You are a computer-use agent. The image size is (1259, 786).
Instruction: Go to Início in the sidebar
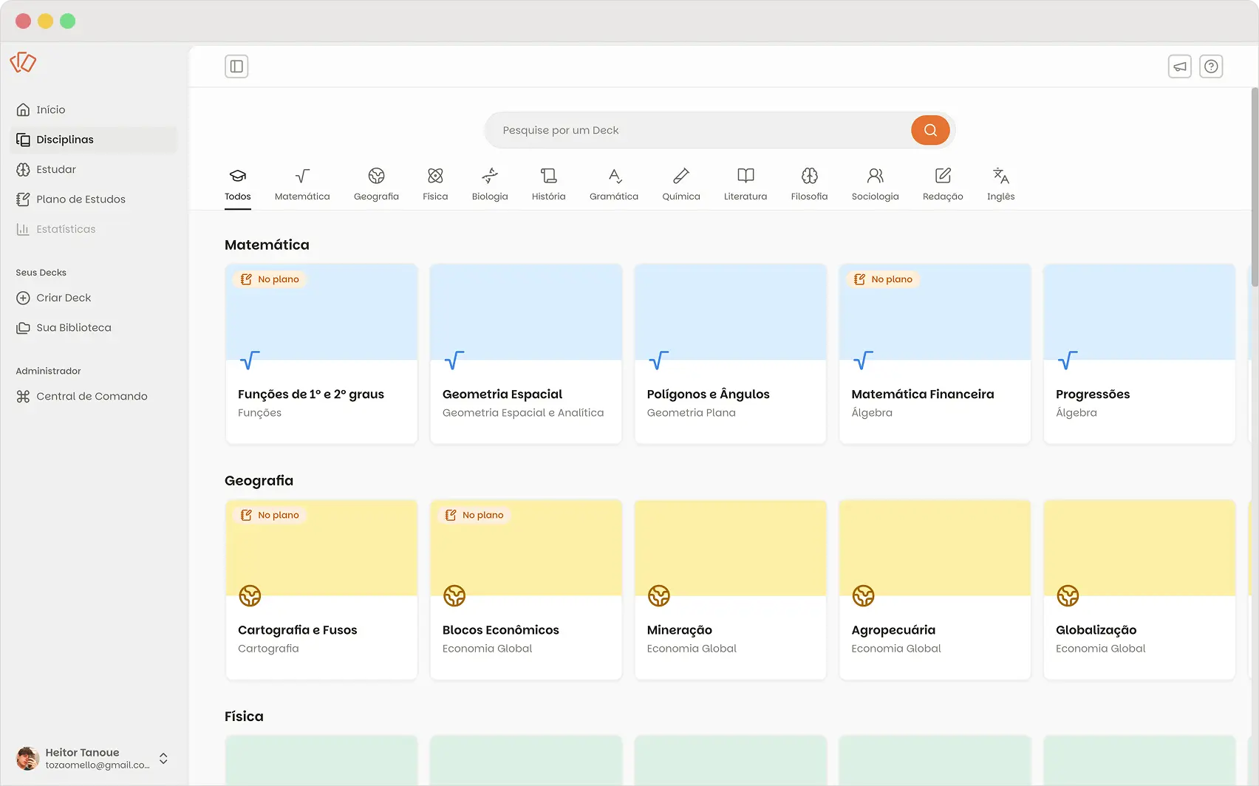pos(94,109)
